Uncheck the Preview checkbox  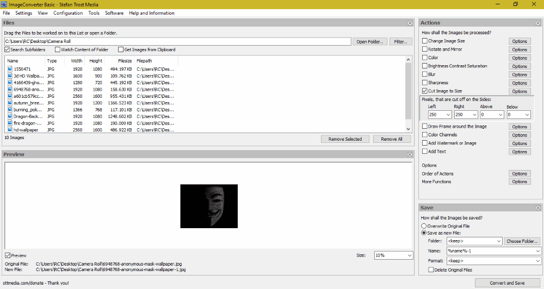tap(8, 255)
